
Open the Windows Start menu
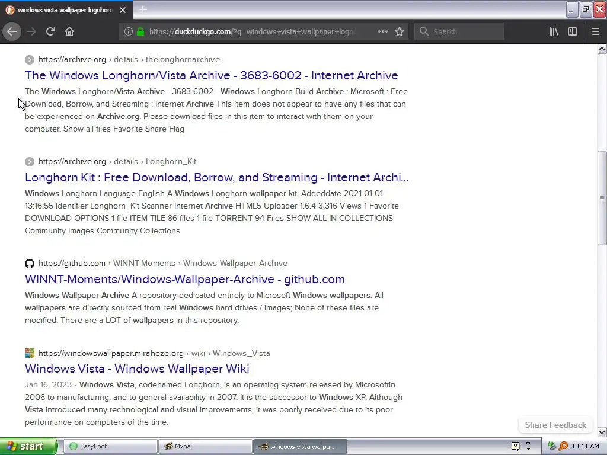(28, 446)
